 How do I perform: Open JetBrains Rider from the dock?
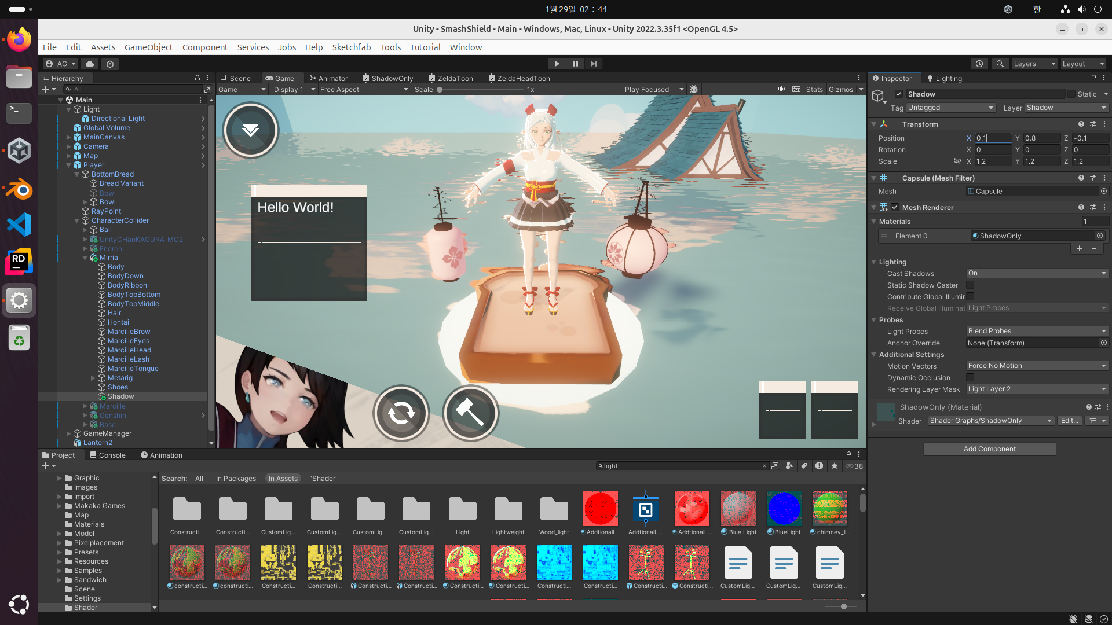[x=19, y=262]
